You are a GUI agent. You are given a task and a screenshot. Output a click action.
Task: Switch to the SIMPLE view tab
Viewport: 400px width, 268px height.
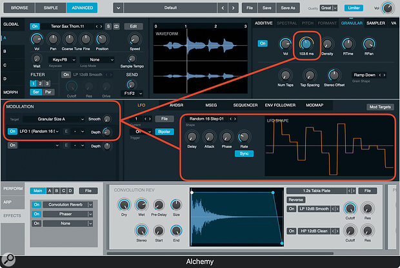[50, 8]
